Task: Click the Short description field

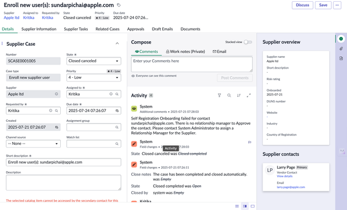Action: (64, 162)
